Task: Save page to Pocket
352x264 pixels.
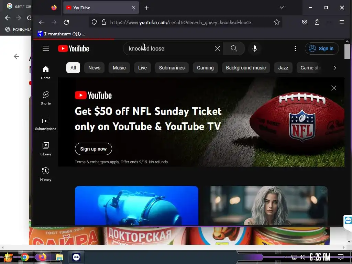Action: tap(305, 22)
